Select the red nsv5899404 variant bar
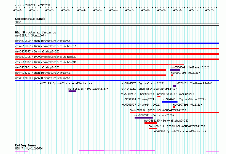The image size is (226, 154). click(159, 97)
